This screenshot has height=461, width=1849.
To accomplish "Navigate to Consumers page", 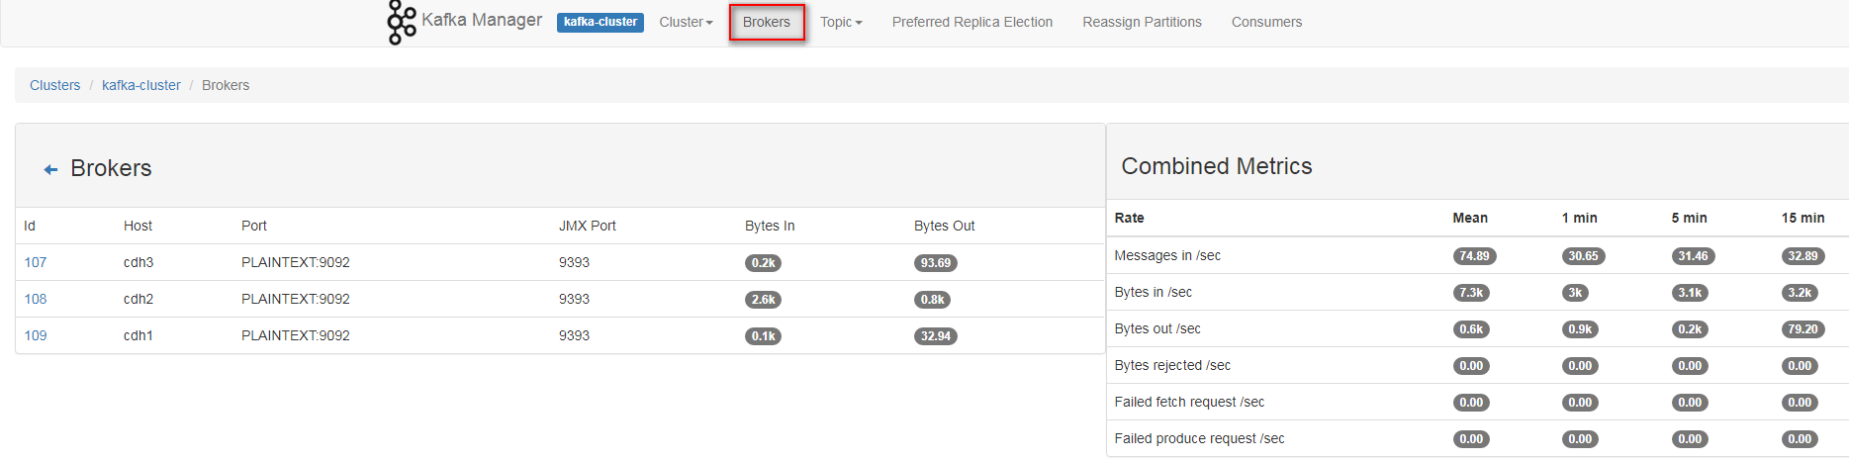I will coord(1266,22).
